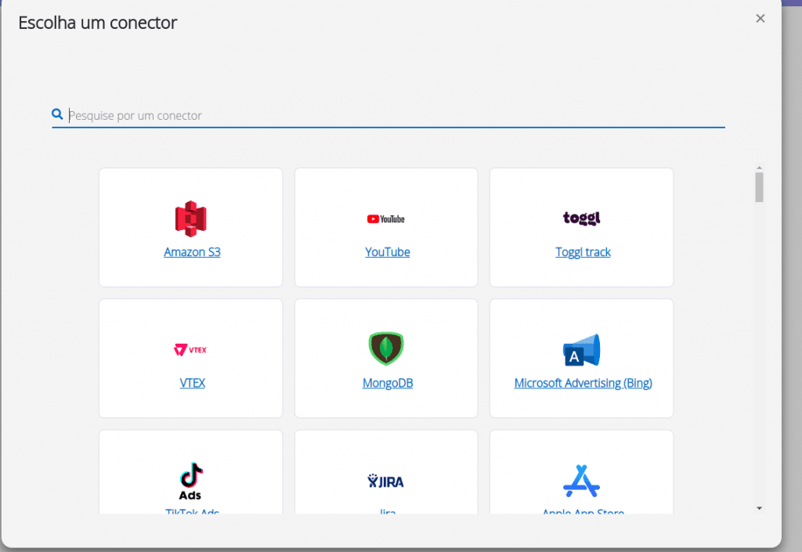Click the TikTok Ads logo
The width and height of the screenshot is (802, 552).
click(190, 481)
